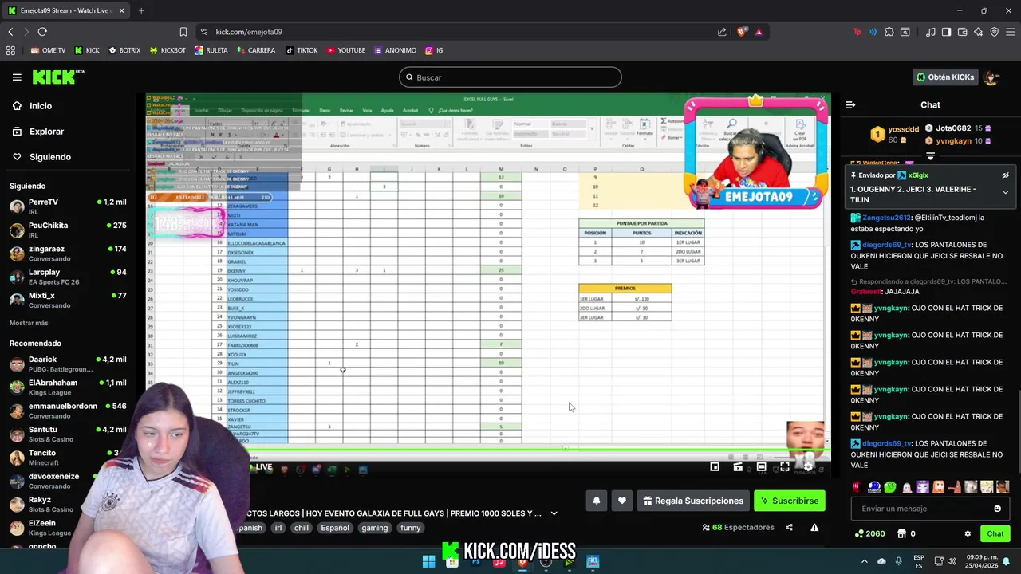Open the RULETA bookmark
The height and width of the screenshot is (574, 1021).
pyautogui.click(x=211, y=50)
